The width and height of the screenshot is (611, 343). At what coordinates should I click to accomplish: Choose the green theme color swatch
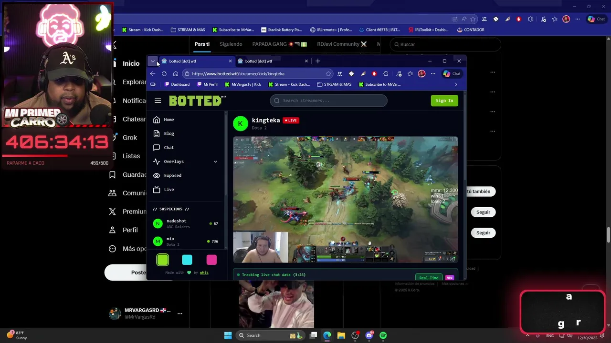pos(163,260)
